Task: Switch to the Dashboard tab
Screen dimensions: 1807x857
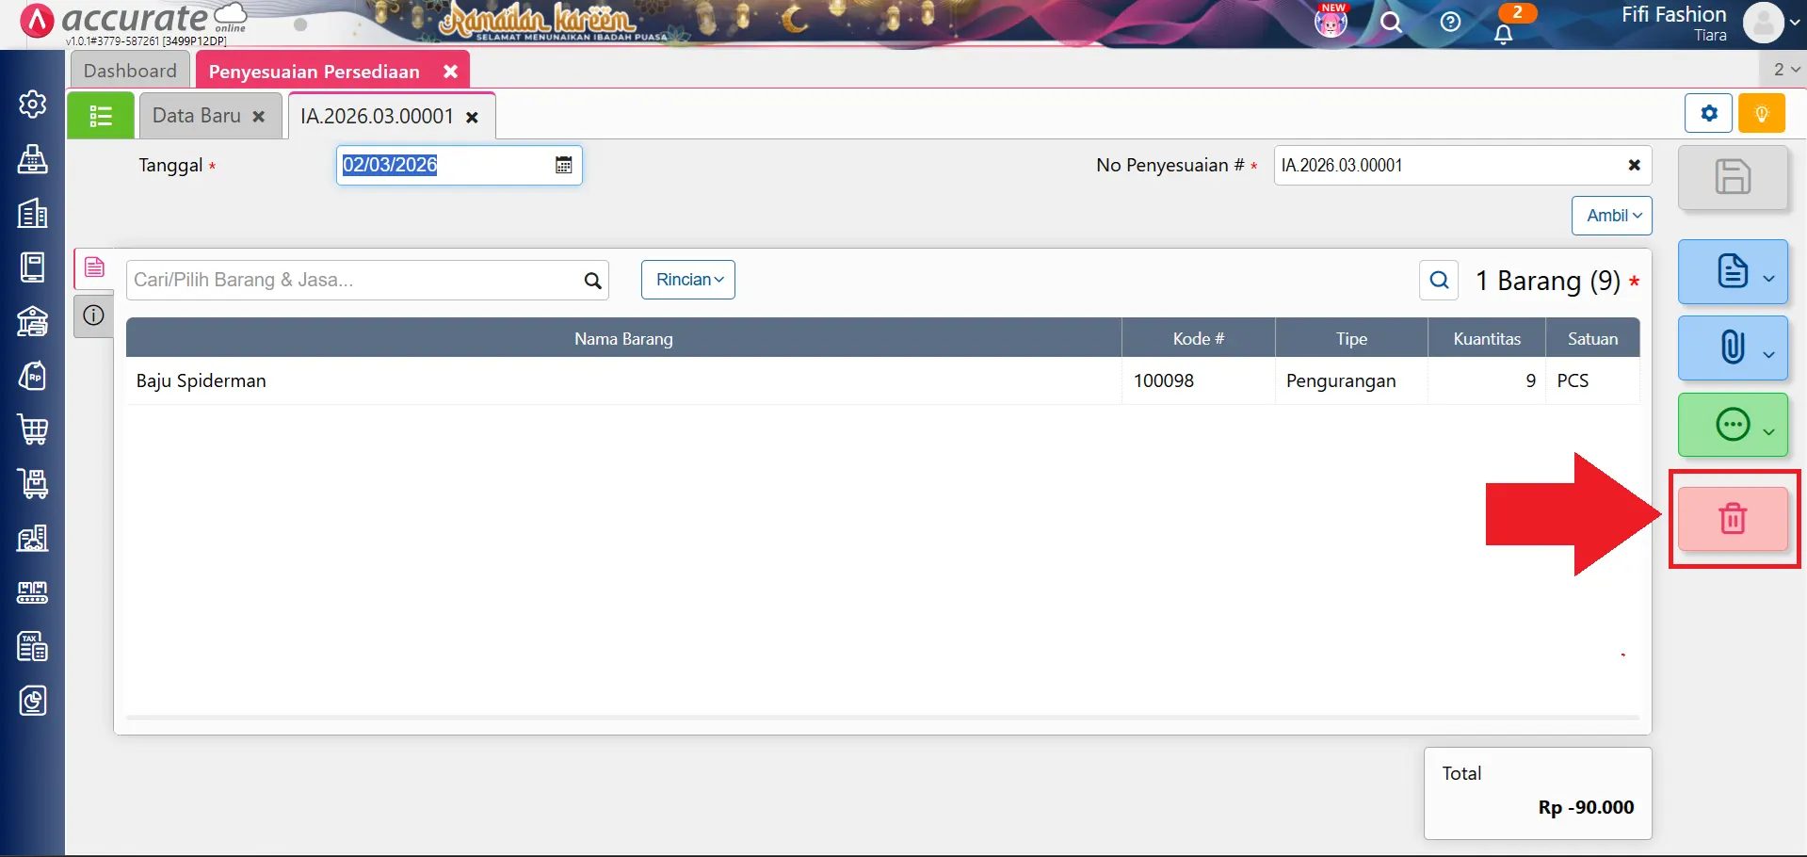Action: [x=130, y=71]
